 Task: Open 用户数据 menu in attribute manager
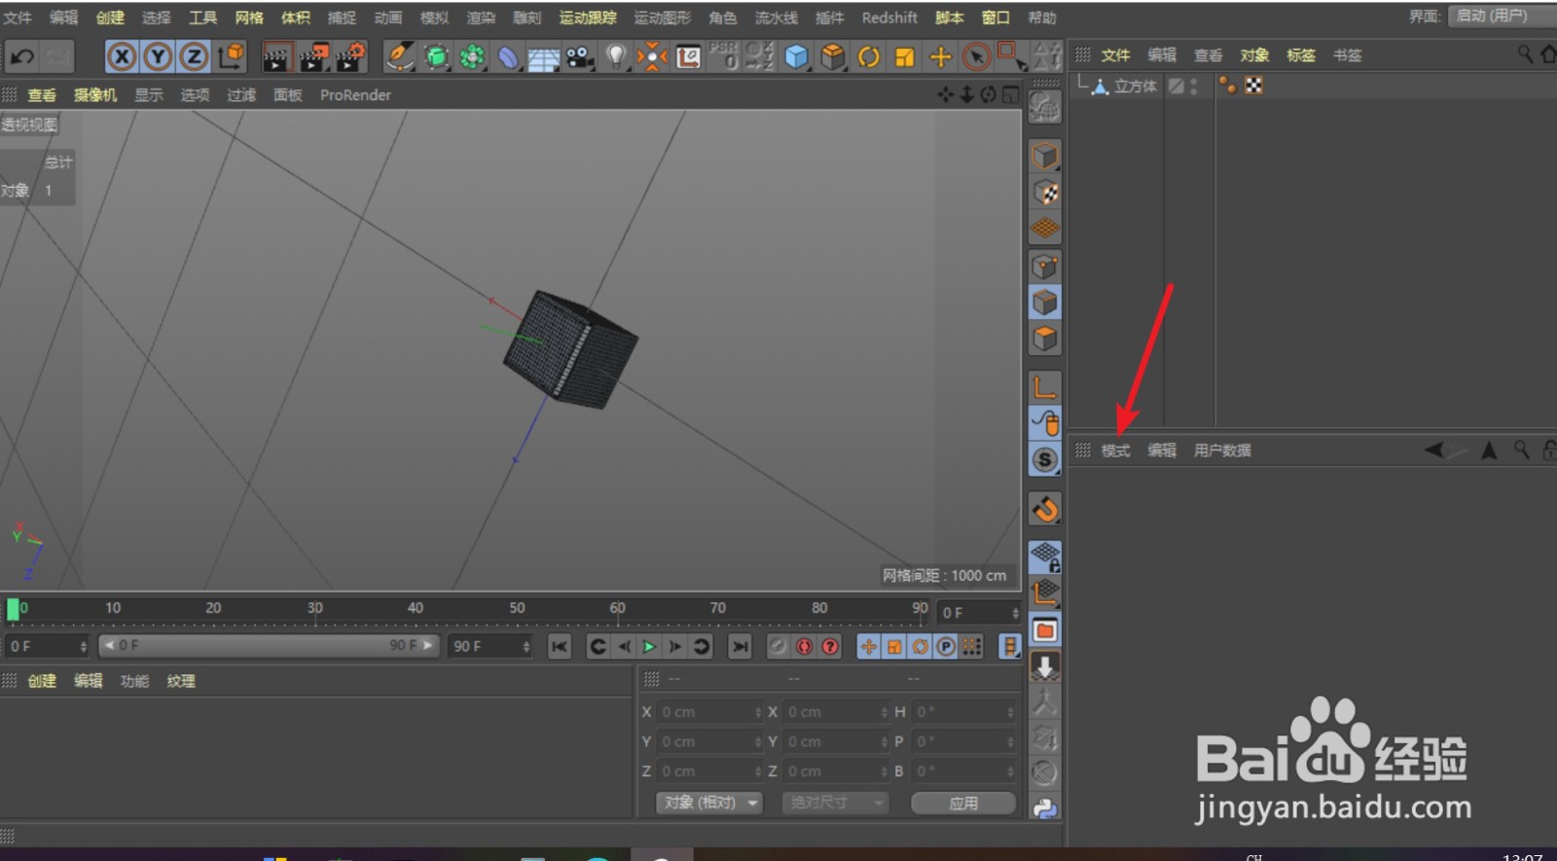(1222, 450)
